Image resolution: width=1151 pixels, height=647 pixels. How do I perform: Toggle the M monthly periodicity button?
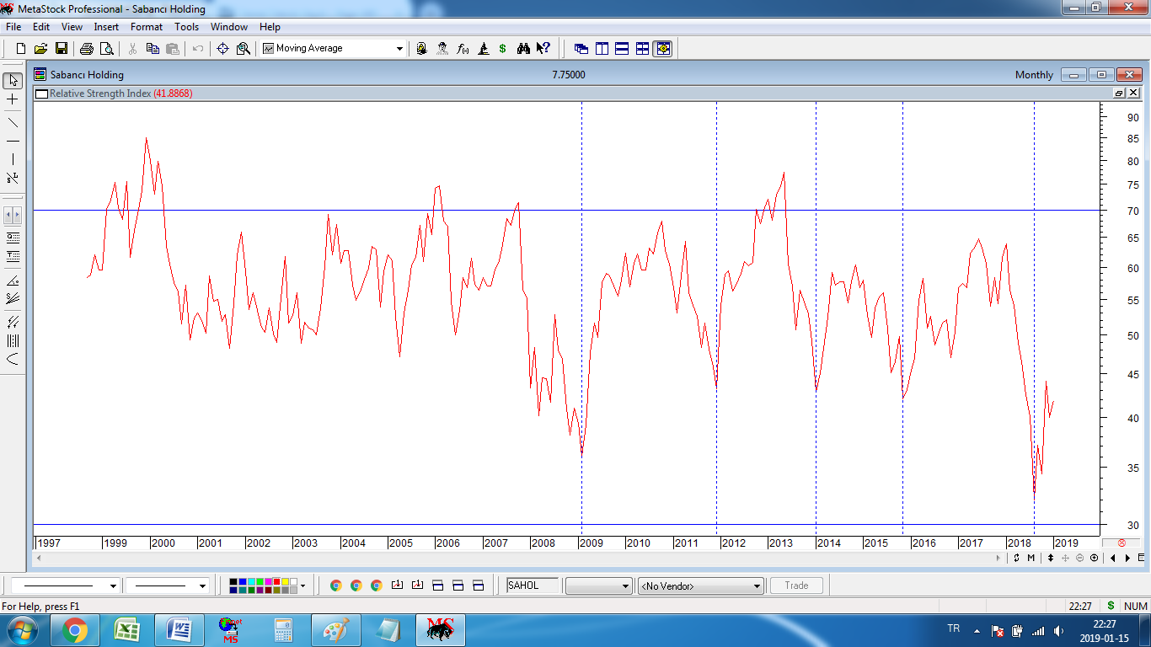[1031, 558]
